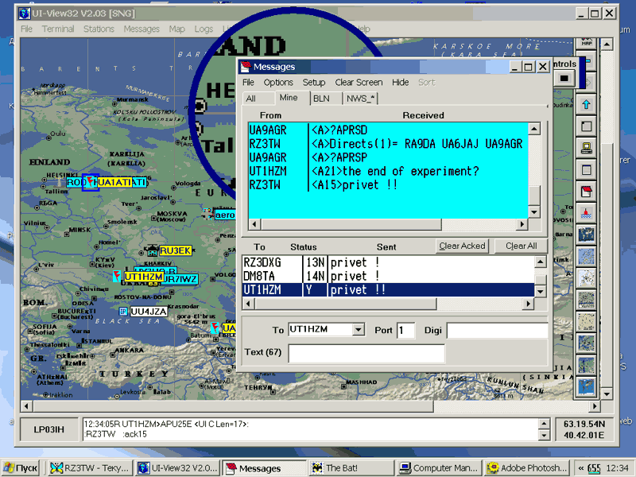This screenshot has width=636, height=477.
Task: Select the UU4JZA station on the map
Action: coord(149,312)
